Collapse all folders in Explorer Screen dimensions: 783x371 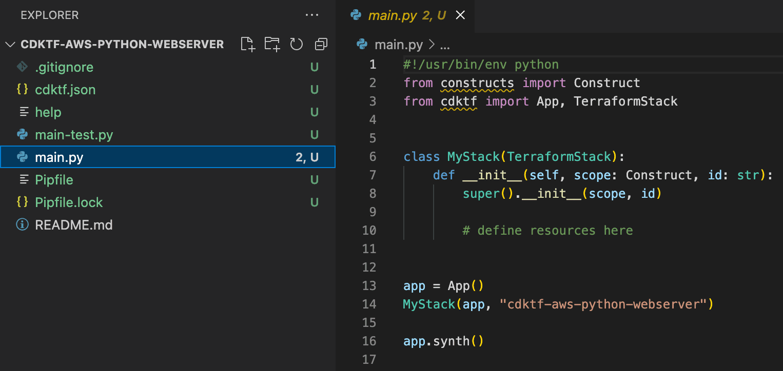point(321,45)
